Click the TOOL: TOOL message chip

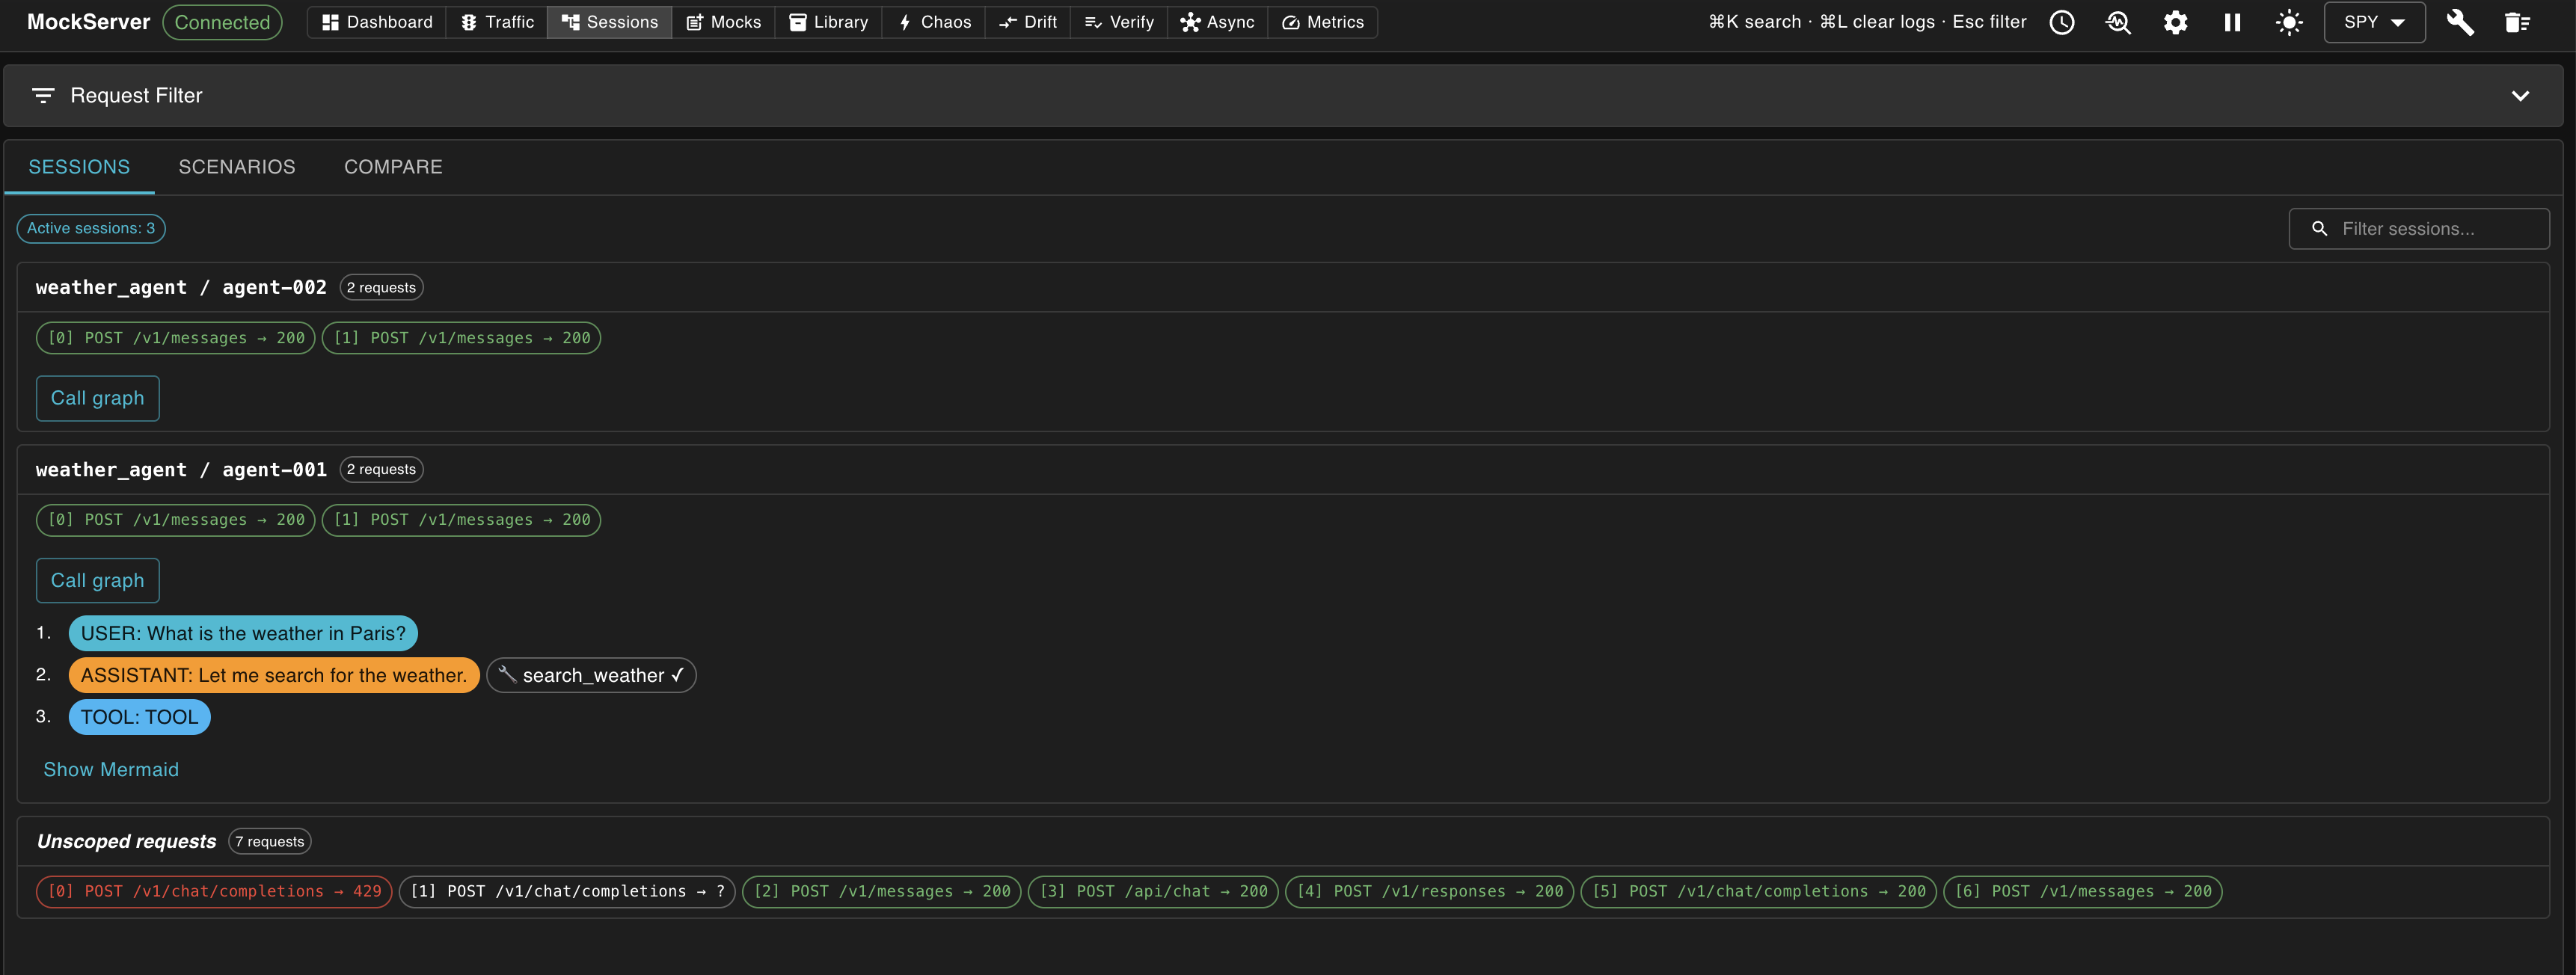tap(140, 717)
